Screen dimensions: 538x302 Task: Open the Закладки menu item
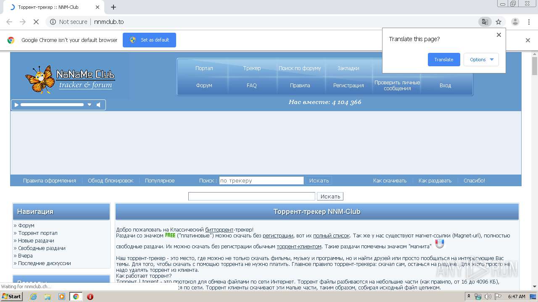348,68
